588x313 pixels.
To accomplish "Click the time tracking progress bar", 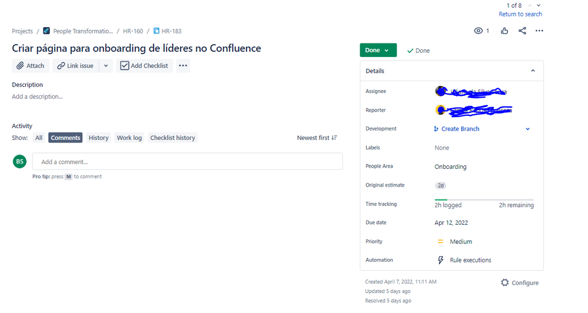I will pyautogui.click(x=484, y=200).
